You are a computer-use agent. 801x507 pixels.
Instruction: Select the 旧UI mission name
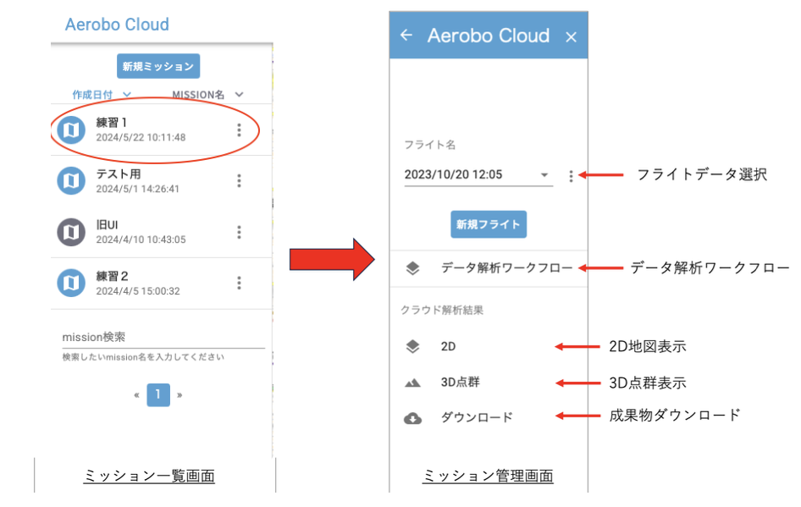pyautogui.click(x=107, y=225)
